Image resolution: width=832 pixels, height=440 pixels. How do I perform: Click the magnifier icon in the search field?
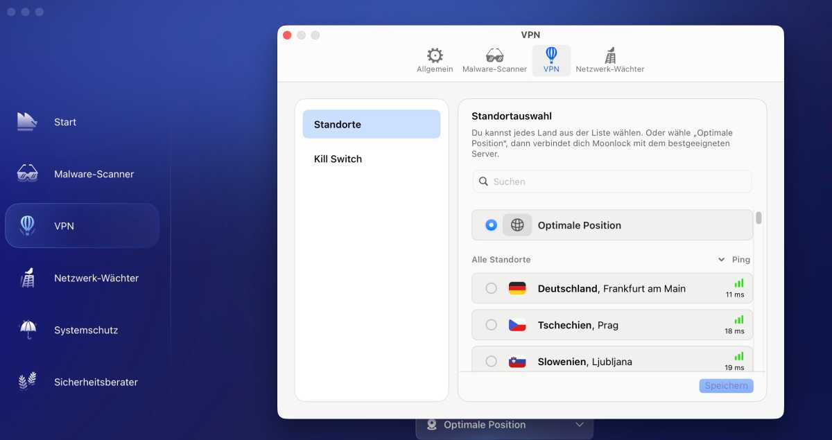coord(483,181)
